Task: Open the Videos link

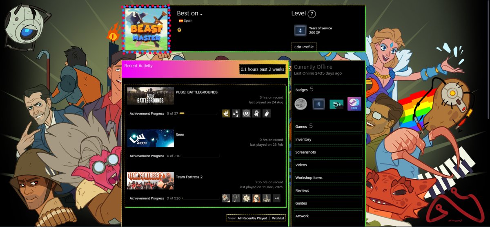Action: tap(328, 165)
